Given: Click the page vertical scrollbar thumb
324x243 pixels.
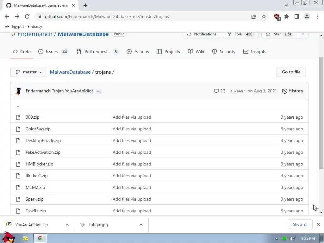Looking at the screenshot, I should click(321, 113).
